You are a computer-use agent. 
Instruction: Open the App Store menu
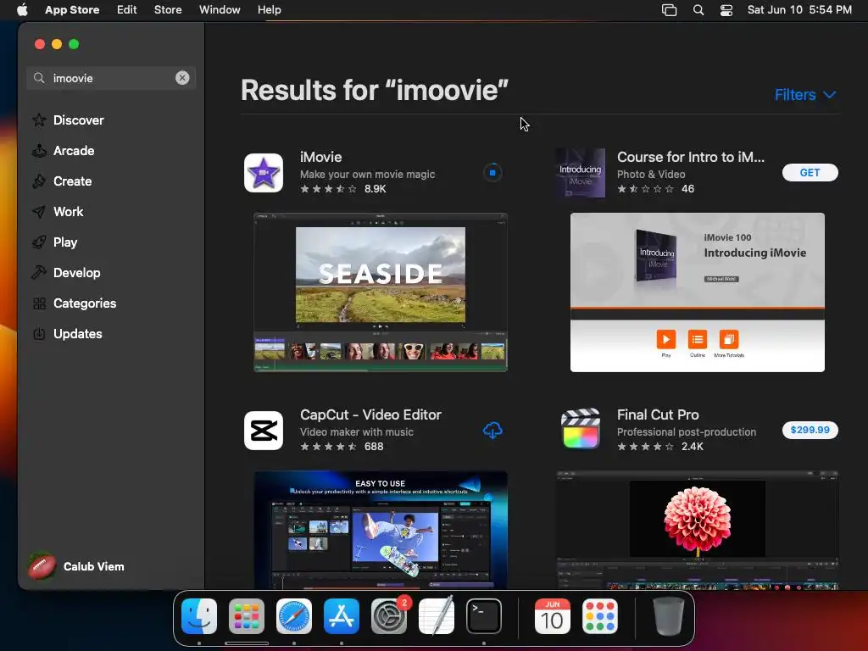click(72, 10)
